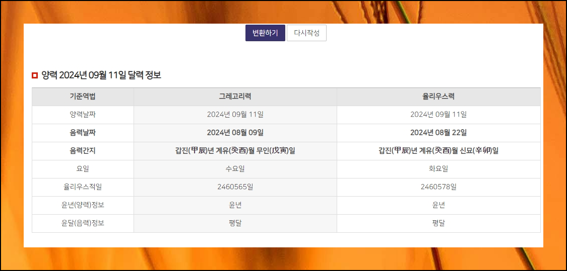Click the 기준역법 column header
This screenshot has height=271, width=567.
[83, 97]
